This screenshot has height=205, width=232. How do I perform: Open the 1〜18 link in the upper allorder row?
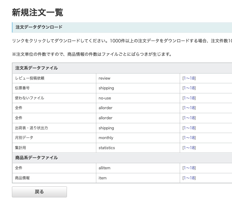click(x=189, y=108)
